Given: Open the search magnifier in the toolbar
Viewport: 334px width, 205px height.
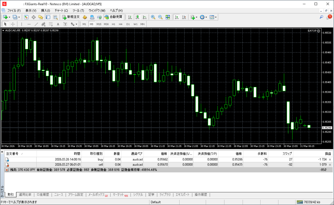Looking at the screenshot, I should [321, 17].
